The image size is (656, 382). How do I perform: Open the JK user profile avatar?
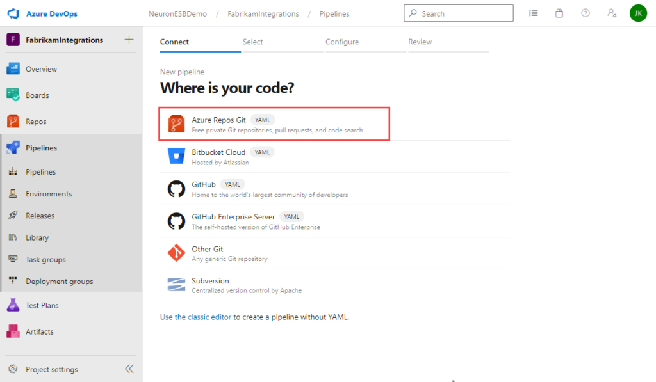tap(638, 13)
